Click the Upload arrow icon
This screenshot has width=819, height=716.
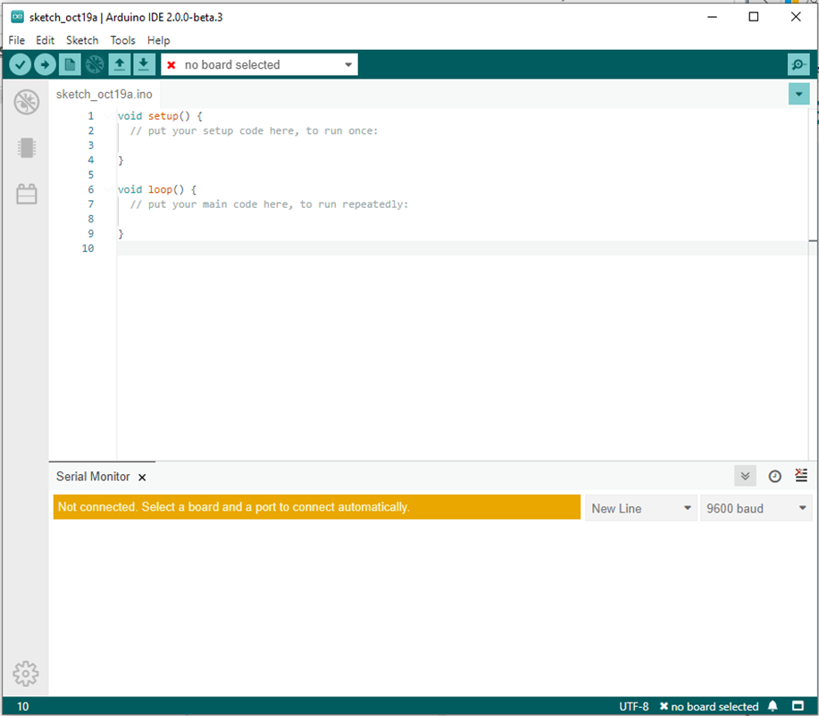tap(45, 63)
